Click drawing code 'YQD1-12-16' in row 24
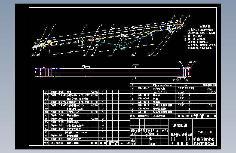The width and height of the screenshot is (236, 153). pyautogui.click(x=57, y=92)
